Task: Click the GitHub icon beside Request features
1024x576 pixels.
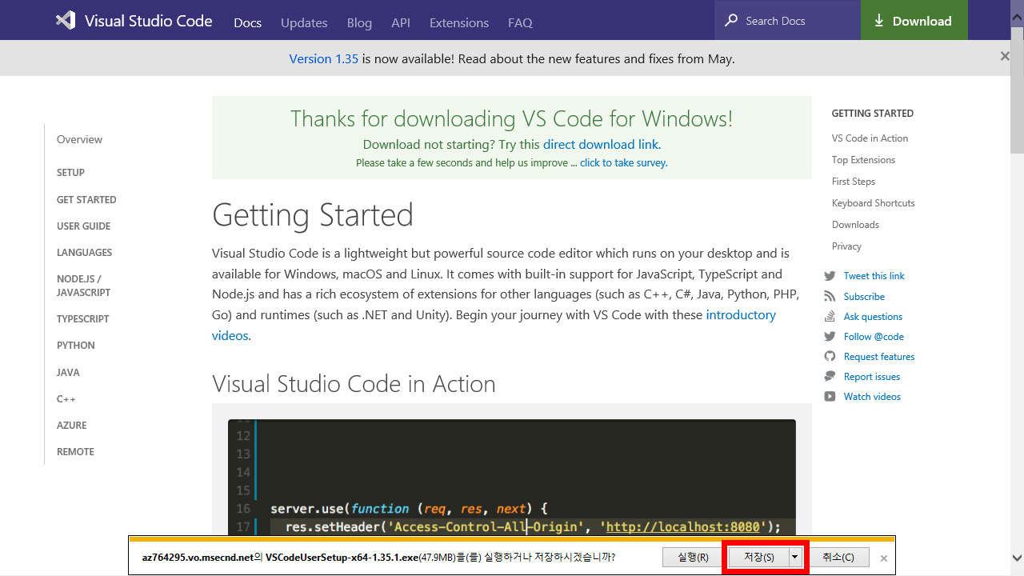Action: point(830,357)
